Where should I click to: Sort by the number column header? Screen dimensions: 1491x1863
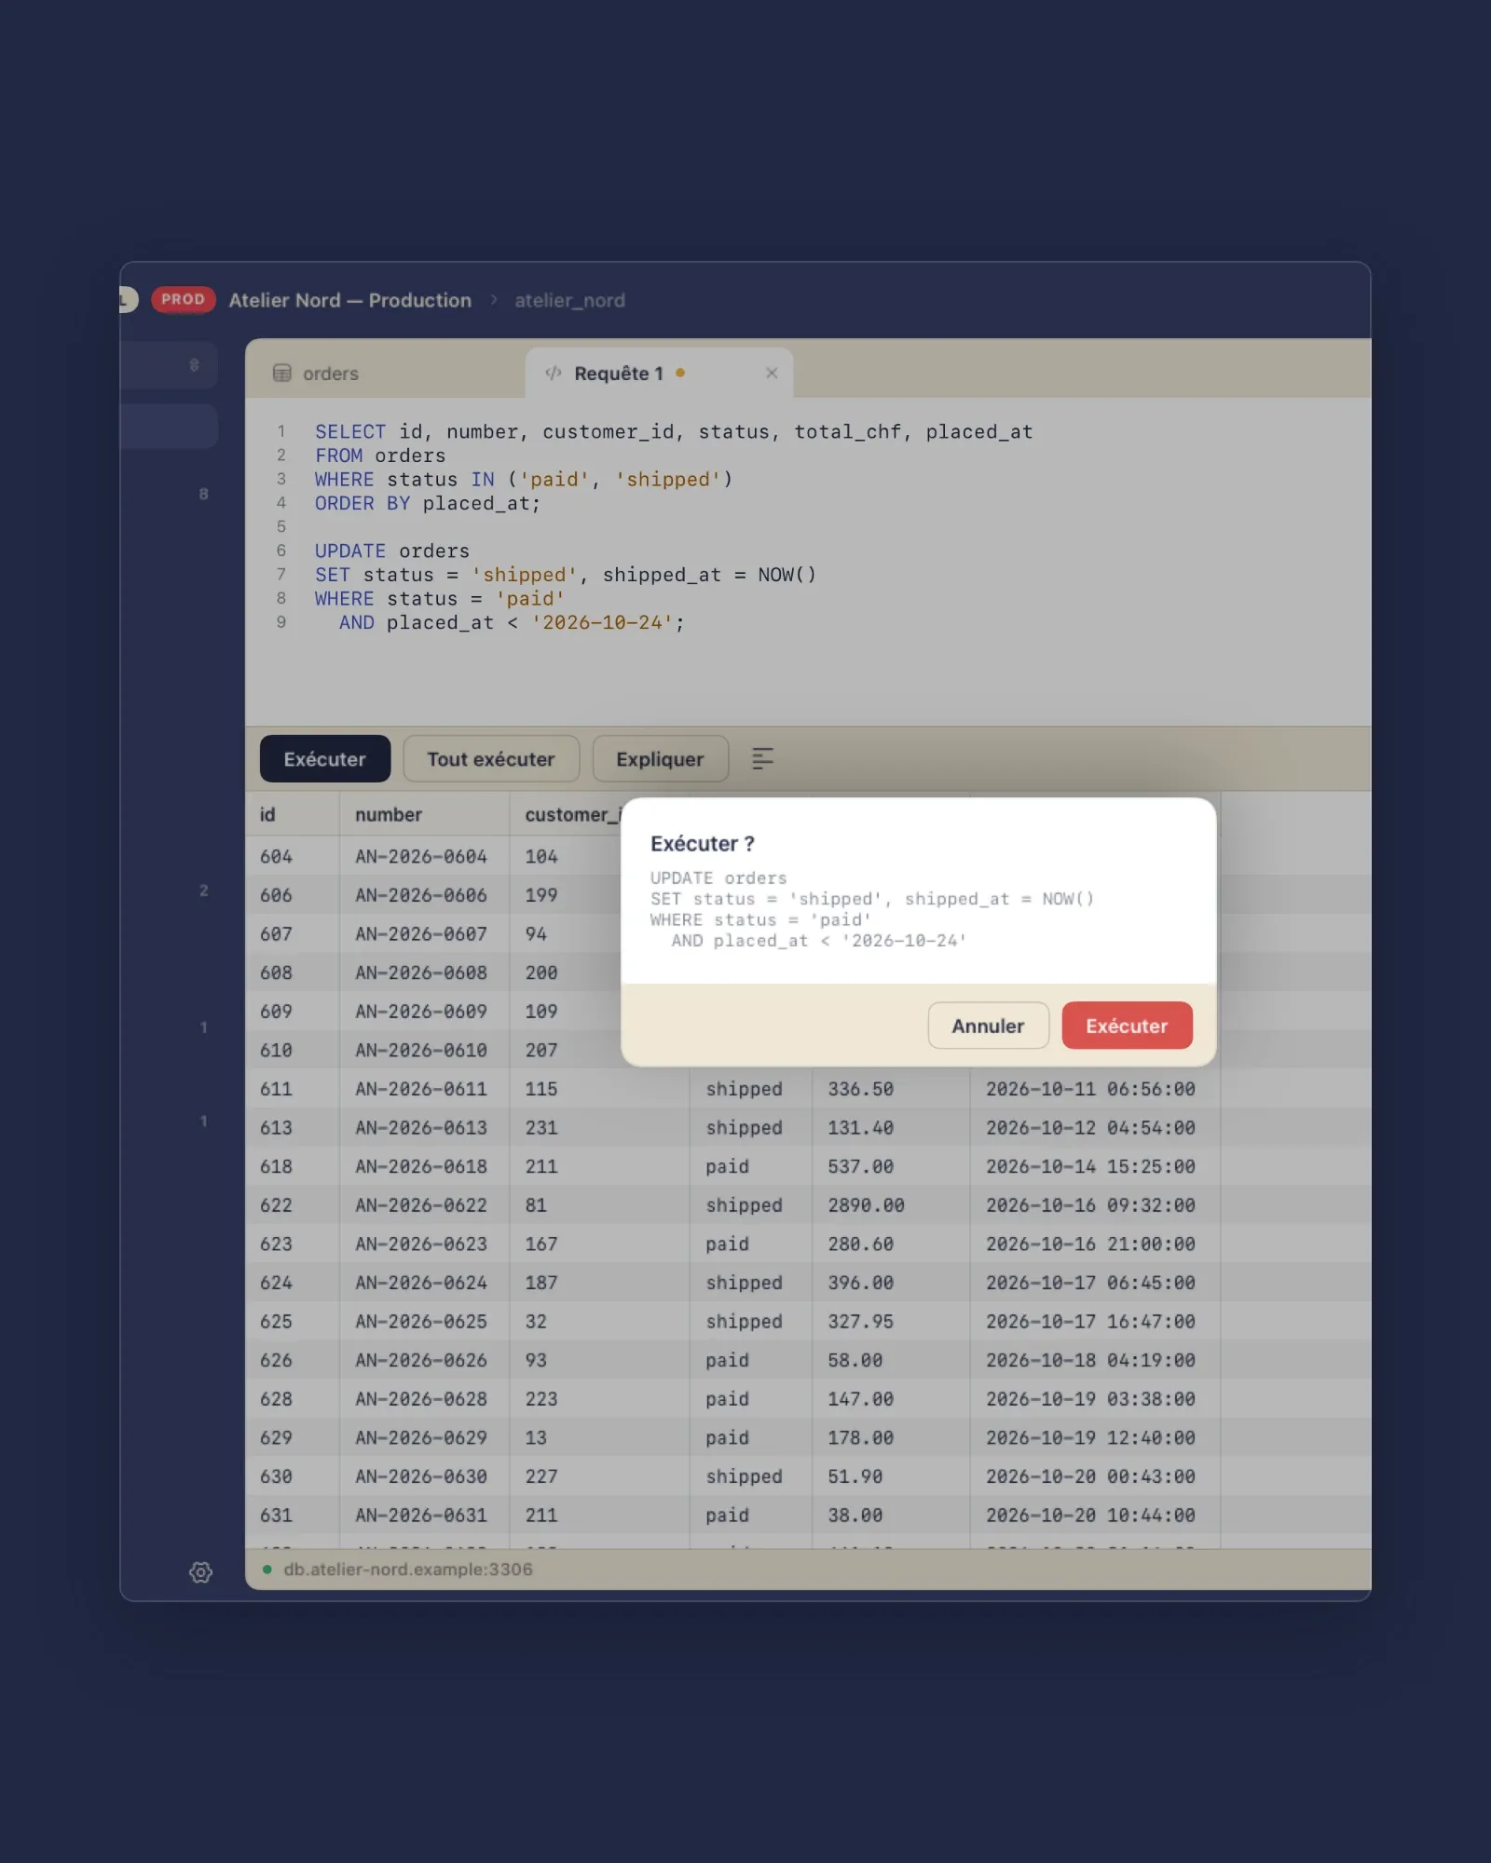(x=425, y=814)
